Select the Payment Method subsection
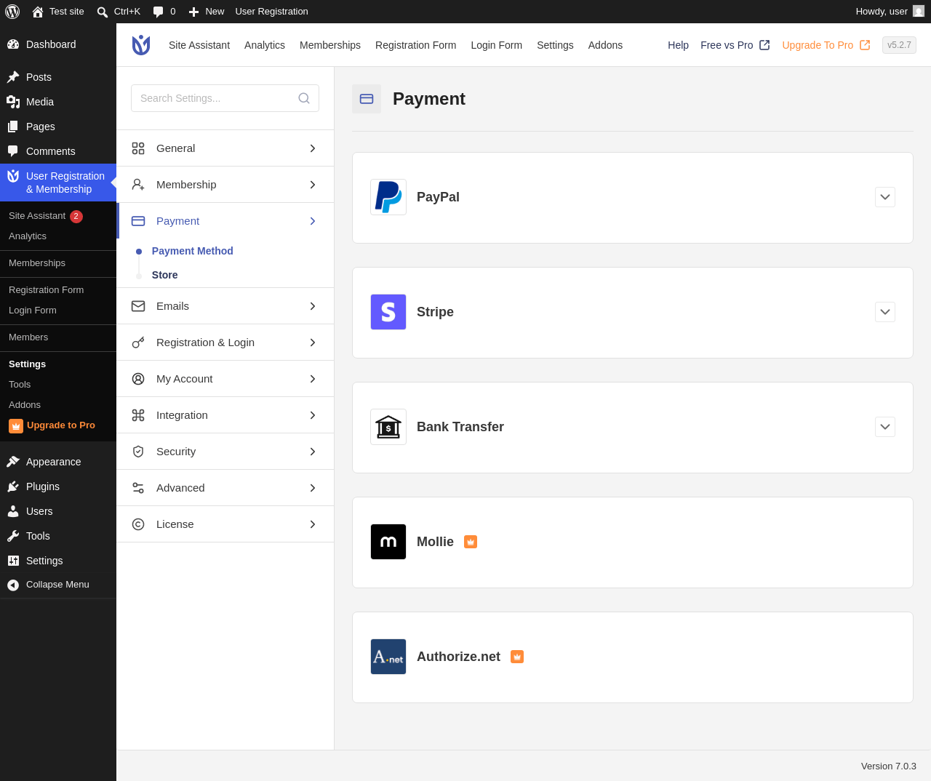The image size is (931, 781). [x=193, y=251]
